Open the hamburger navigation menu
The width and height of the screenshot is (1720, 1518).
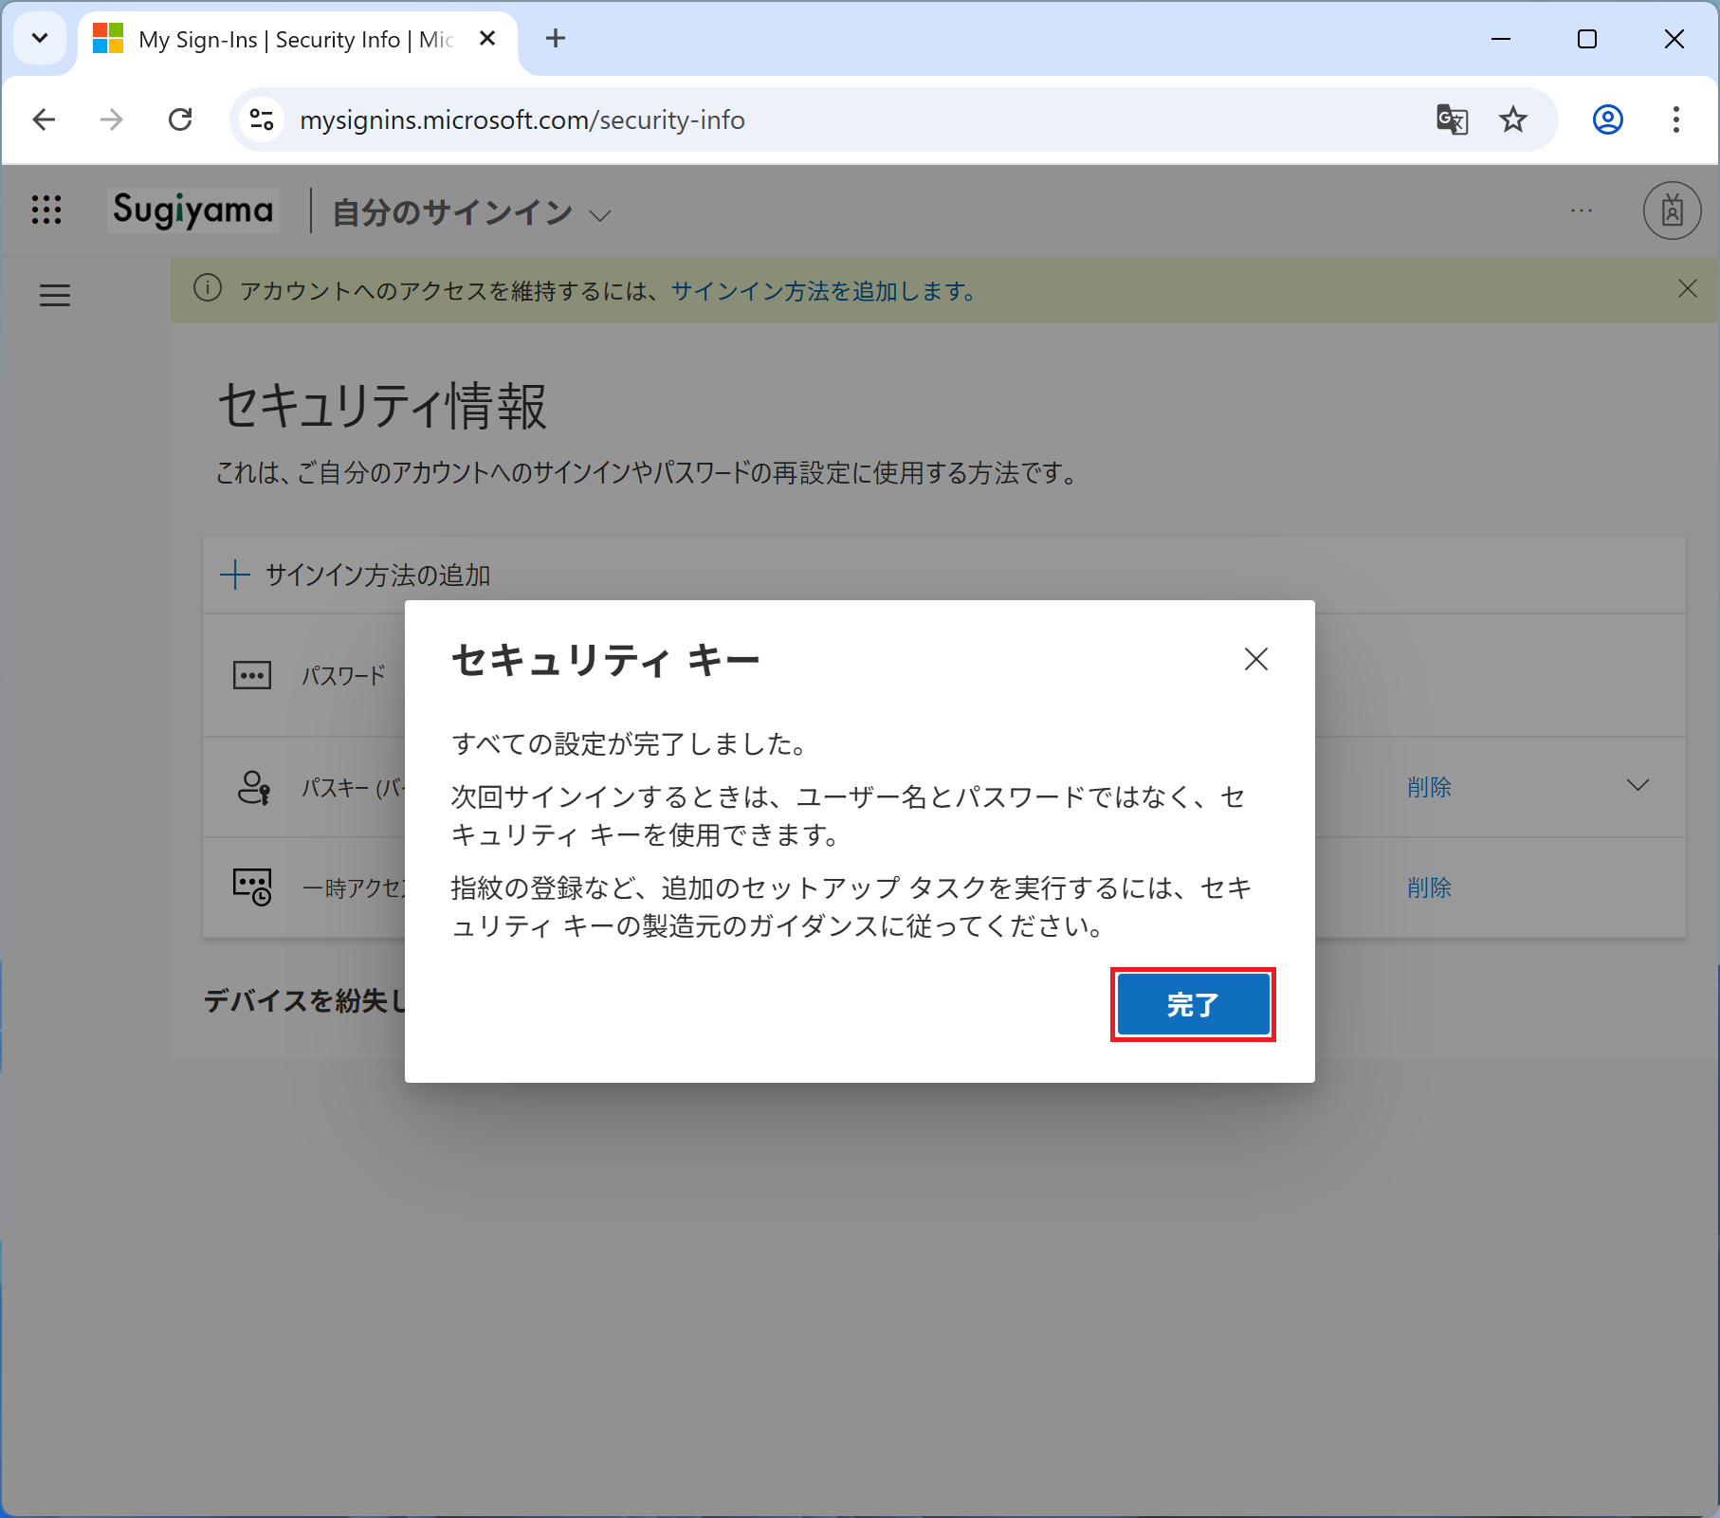pos(55,296)
